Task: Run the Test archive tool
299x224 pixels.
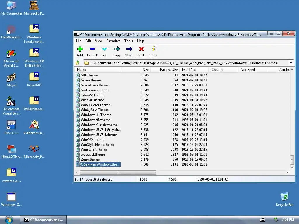Action: pyautogui.click(x=104, y=51)
